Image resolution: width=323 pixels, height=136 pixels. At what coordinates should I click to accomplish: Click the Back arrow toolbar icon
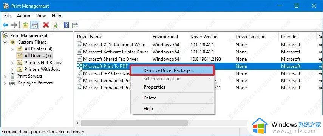pos(5,25)
